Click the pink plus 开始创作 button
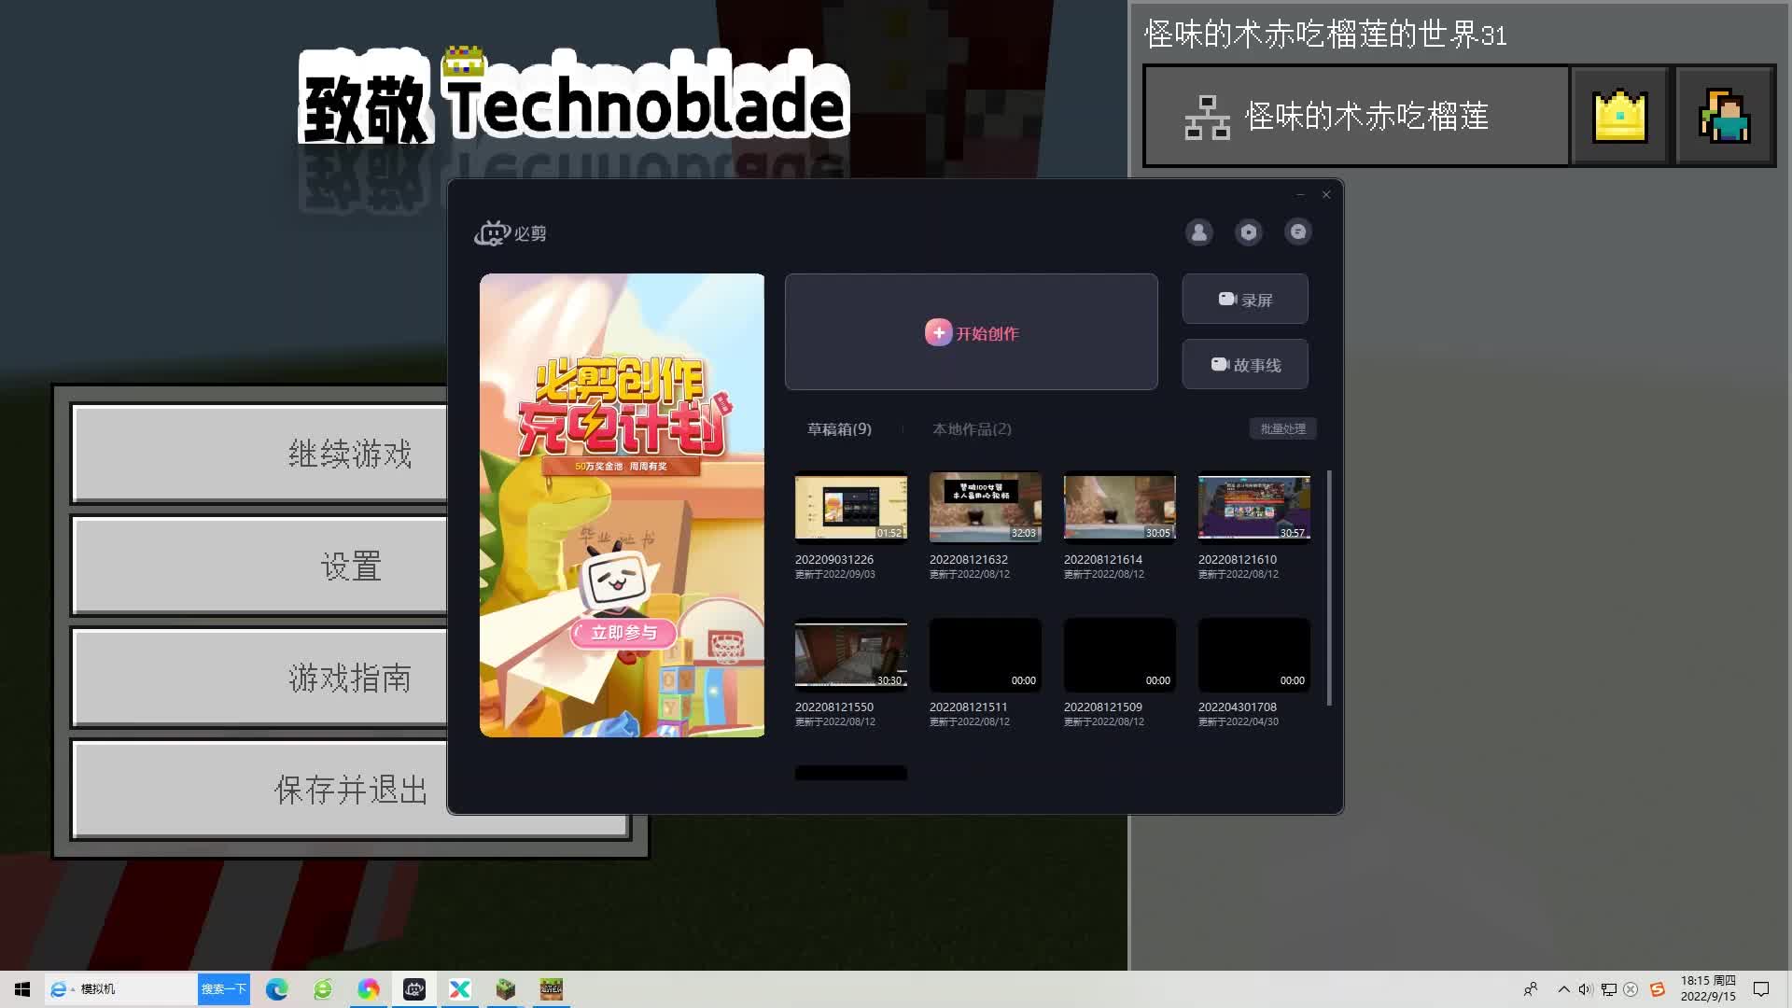The image size is (1792, 1008). [x=972, y=332]
